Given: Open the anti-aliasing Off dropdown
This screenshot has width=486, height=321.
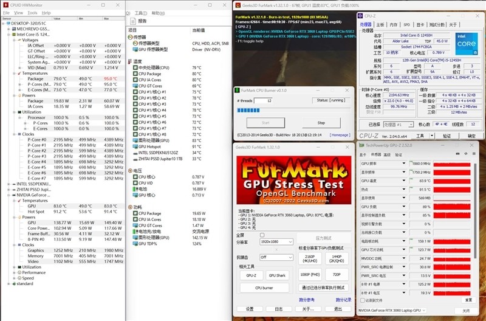Looking at the screenshot, I should [x=276, y=257].
